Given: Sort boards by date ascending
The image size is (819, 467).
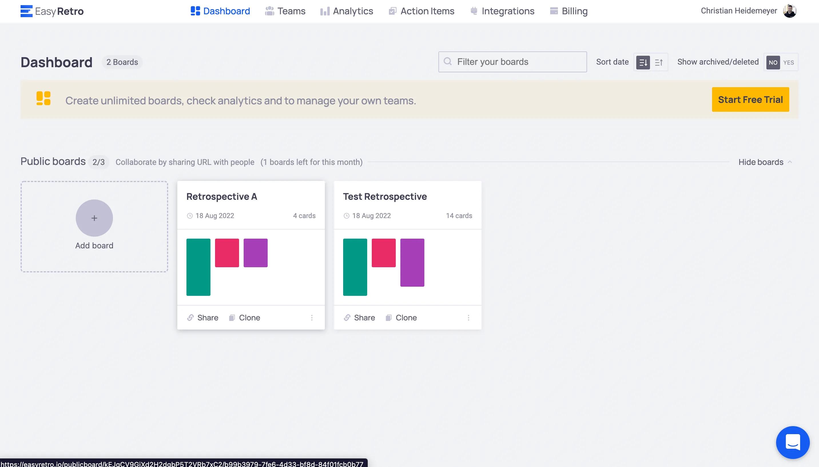Looking at the screenshot, I should pyautogui.click(x=659, y=62).
